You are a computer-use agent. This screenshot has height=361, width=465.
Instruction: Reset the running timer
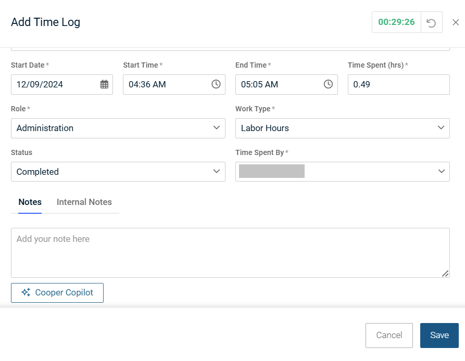click(431, 22)
